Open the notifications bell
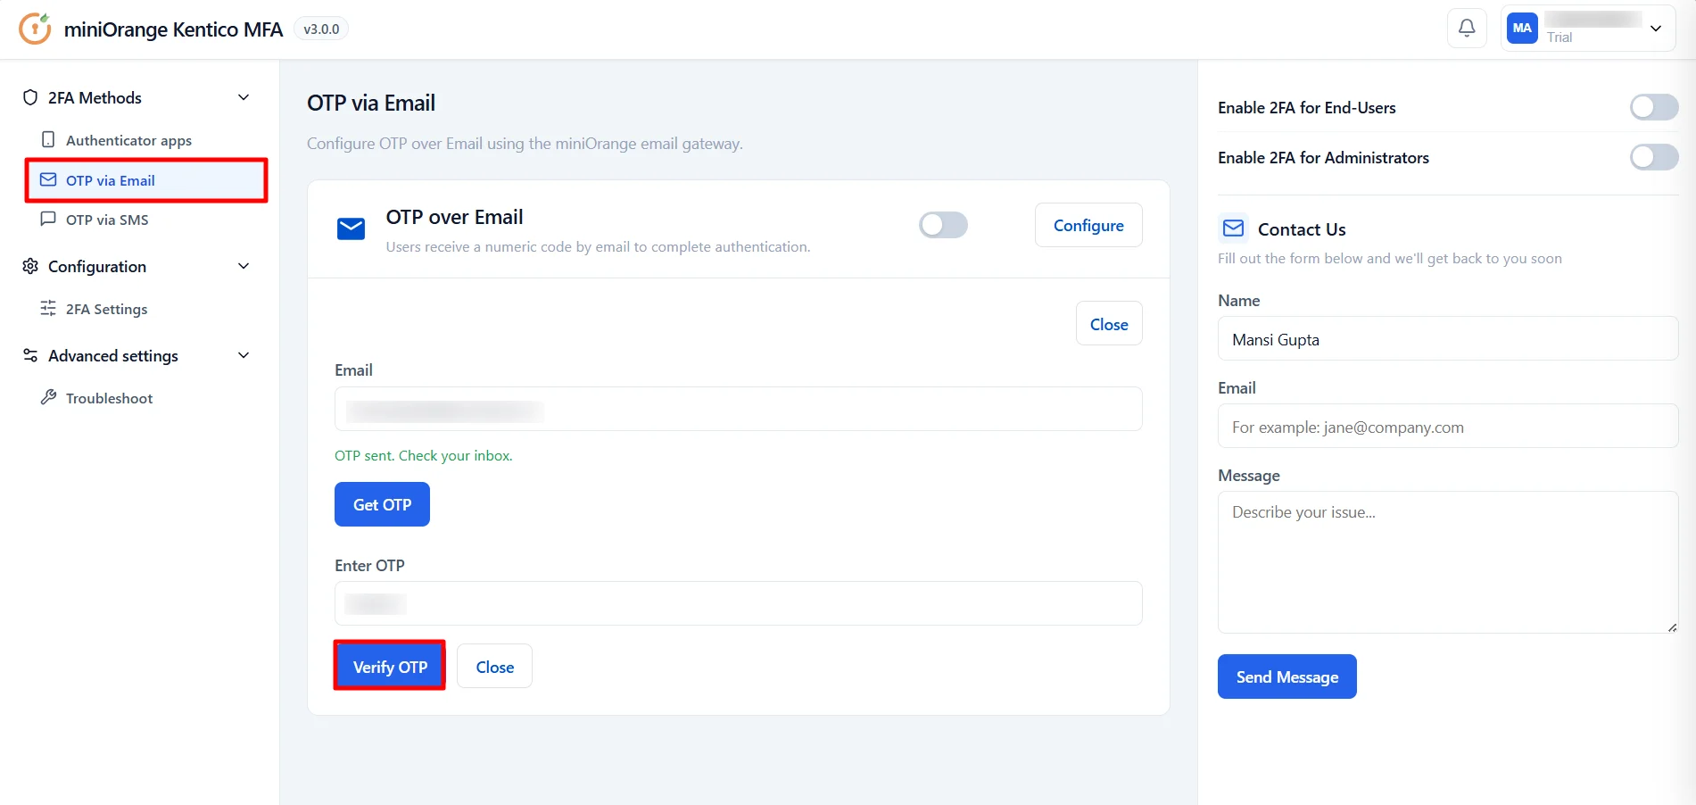 pyautogui.click(x=1467, y=29)
